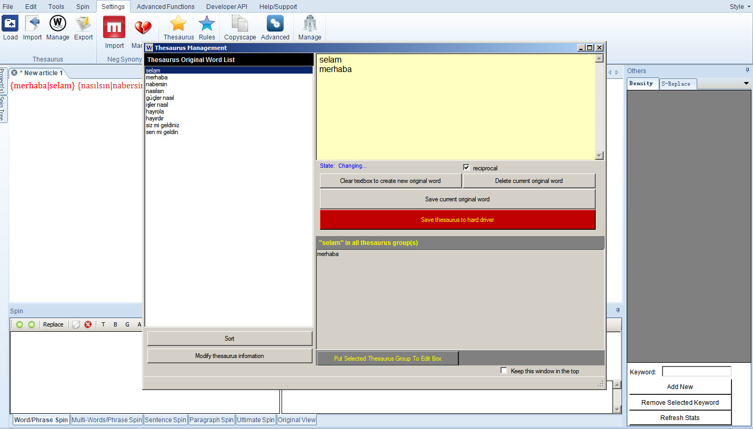The height and width of the screenshot is (429, 753).
Task: Click the red delete icon in Spin toolbar
Action: (x=88, y=324)
